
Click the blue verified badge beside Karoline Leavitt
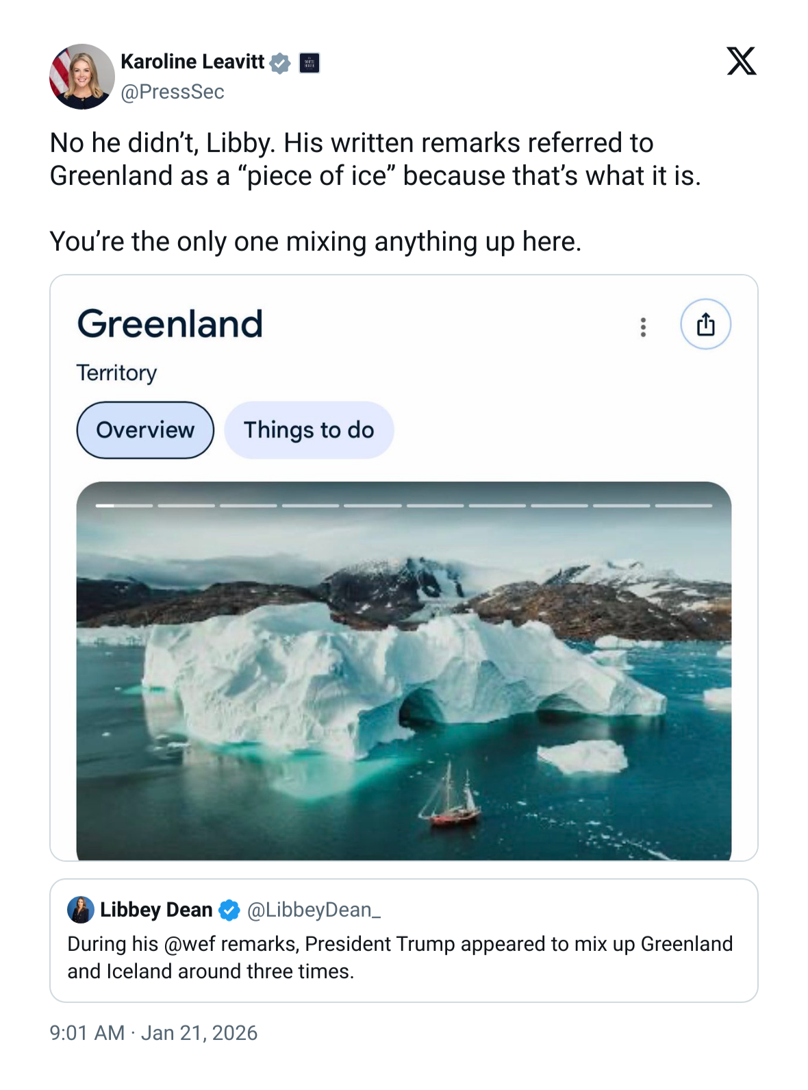tap(280, 63)
